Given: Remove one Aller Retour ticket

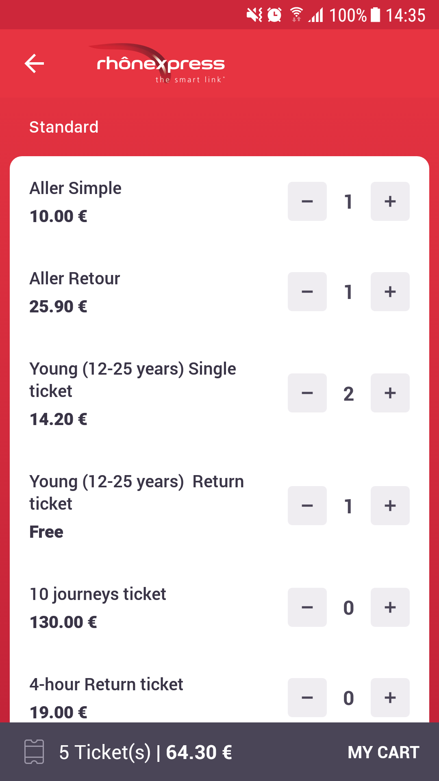Looking at the screenshot, I should pos(307,292).
